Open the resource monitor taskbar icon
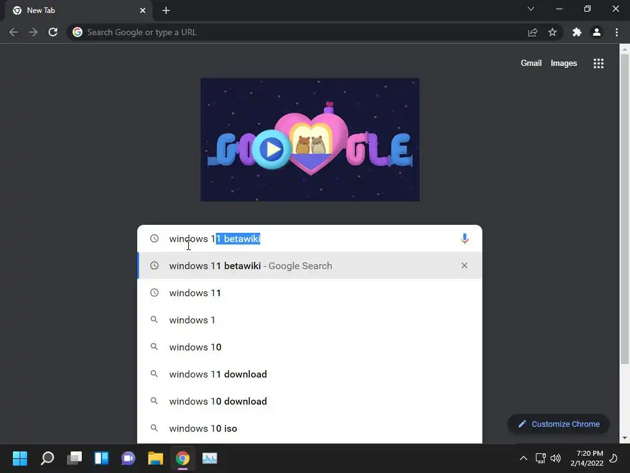 [x=210, y=458]
